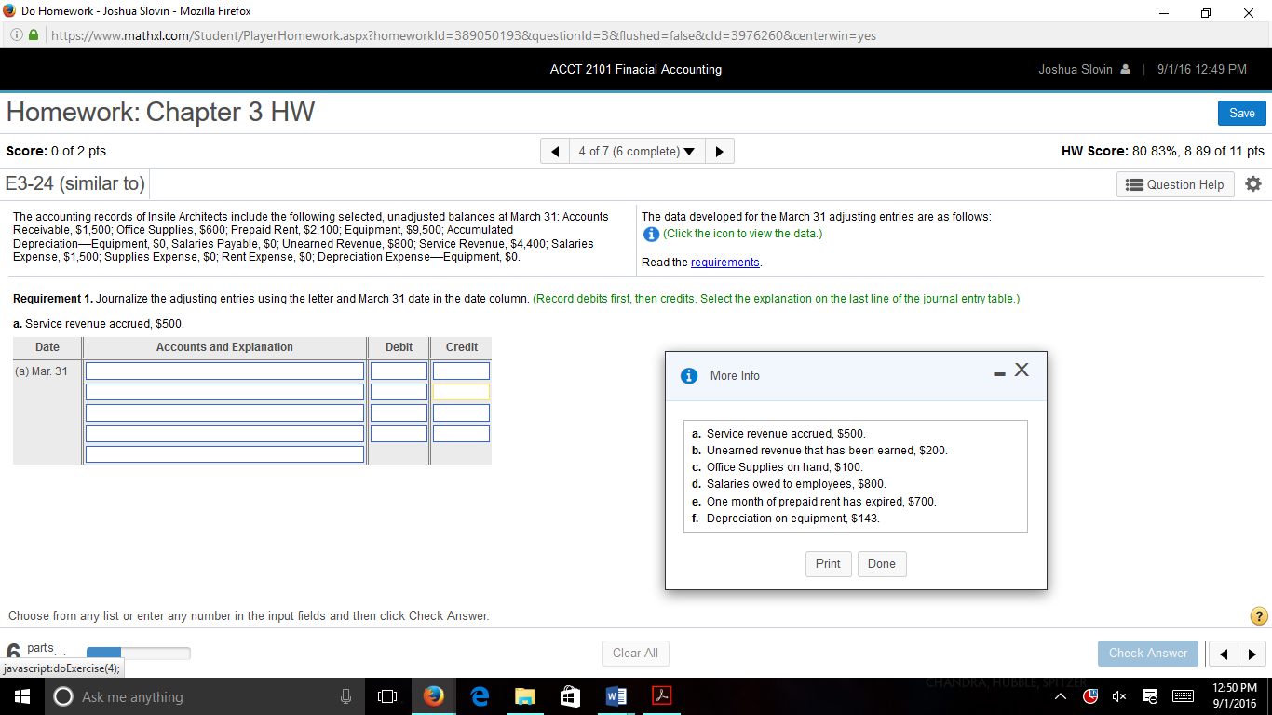This screenshot has height=715, width=1272.
Task: Open the Question Help menu
Action: (1175, 183)
